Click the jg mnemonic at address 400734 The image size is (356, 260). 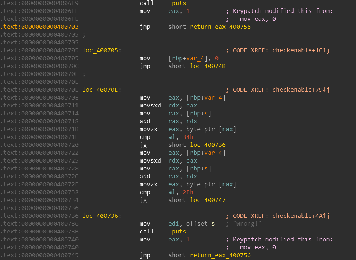(x=143, y=200)
